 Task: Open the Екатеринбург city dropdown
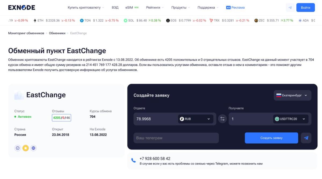[x=292, y=95]
